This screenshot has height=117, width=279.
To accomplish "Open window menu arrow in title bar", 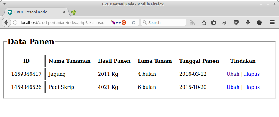I will [x=5, y=4].
